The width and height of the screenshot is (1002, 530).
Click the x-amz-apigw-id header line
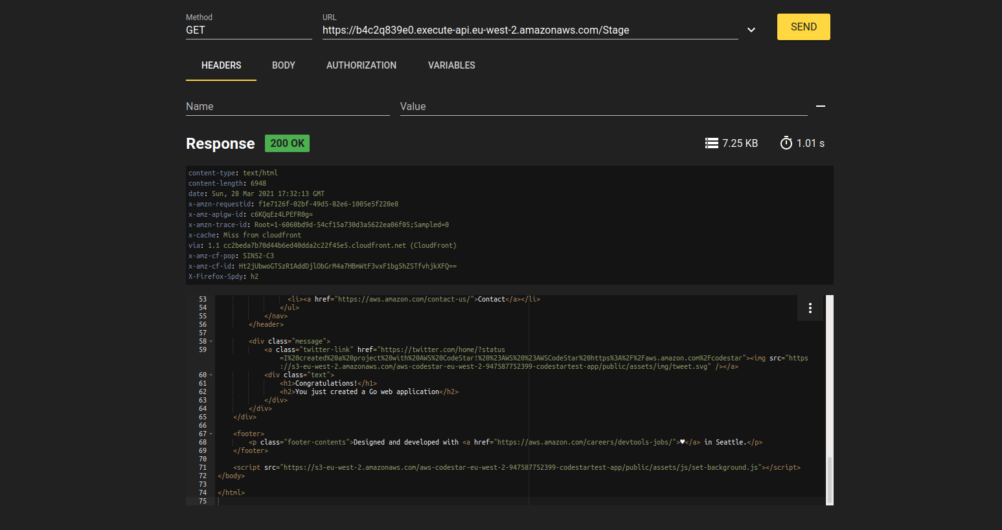[251, 214]
